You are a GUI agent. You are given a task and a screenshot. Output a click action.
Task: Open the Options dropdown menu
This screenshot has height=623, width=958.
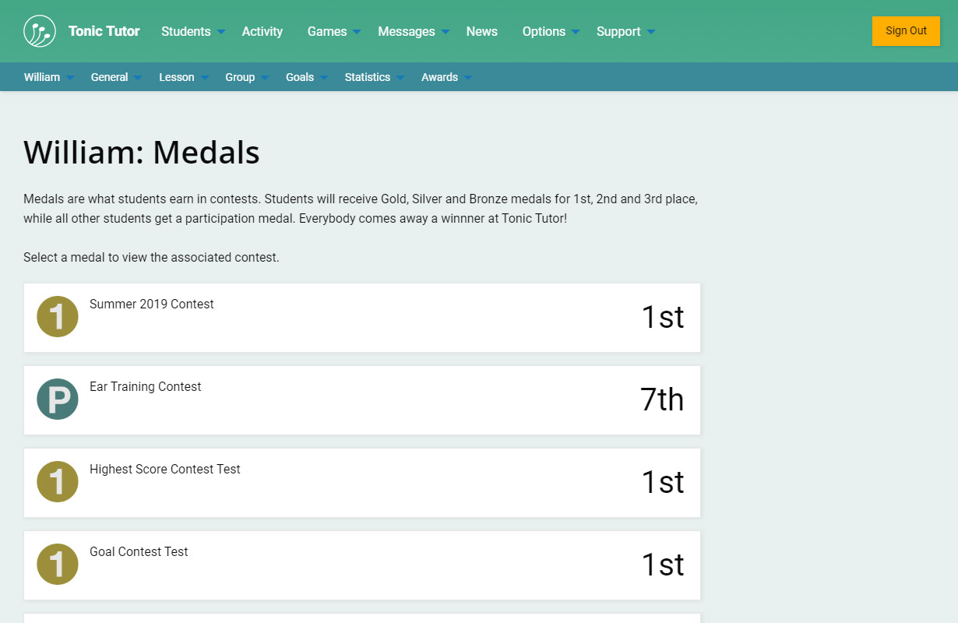(550, 31)
